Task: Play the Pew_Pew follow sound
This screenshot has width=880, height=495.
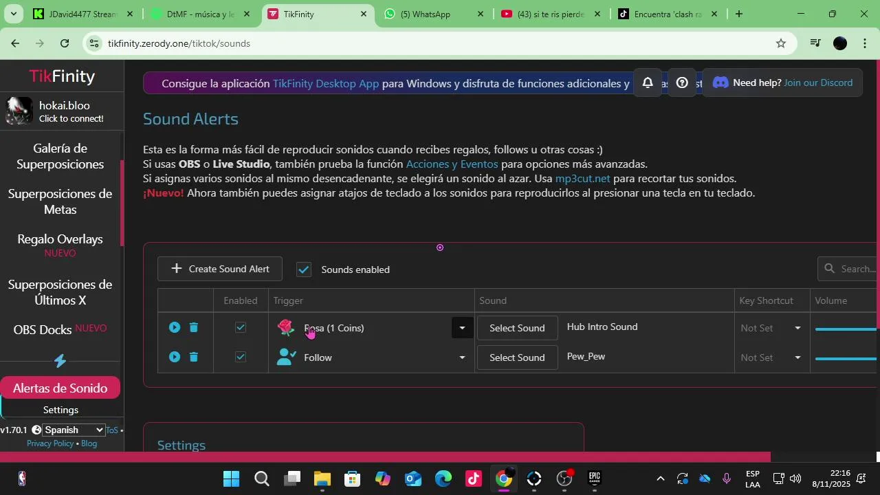Action: [x=175, y=357]
